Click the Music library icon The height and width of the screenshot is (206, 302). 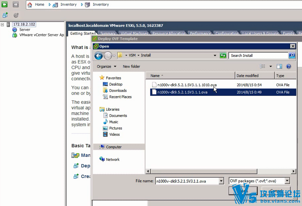tap(105, 122)
